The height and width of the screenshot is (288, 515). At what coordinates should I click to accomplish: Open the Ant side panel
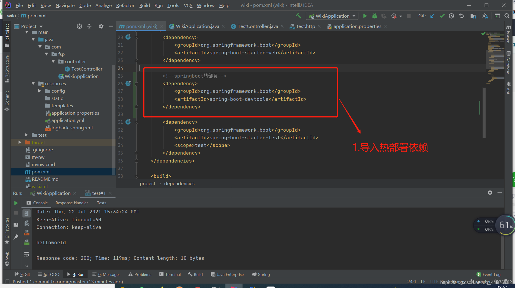pyautogui.click(x=508, y=88)
